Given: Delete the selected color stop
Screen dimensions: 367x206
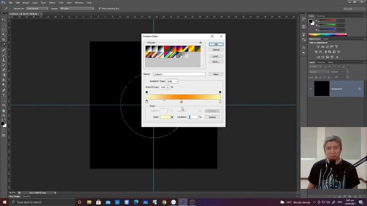Looking at the screenshot, I should 212,117.
